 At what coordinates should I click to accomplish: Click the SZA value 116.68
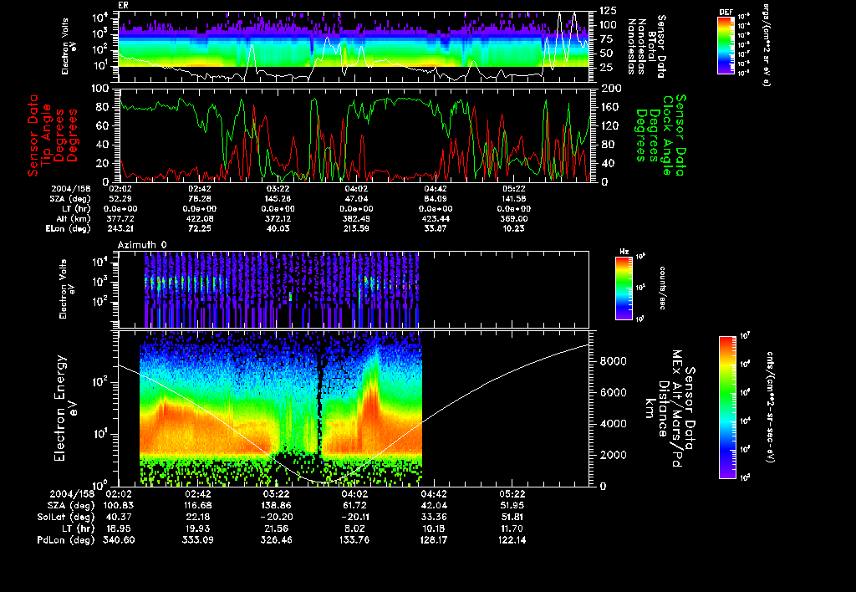click(197, 506)
